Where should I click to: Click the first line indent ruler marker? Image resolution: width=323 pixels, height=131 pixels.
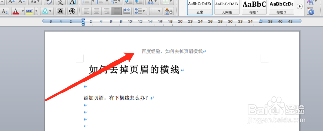coord(83,20)
